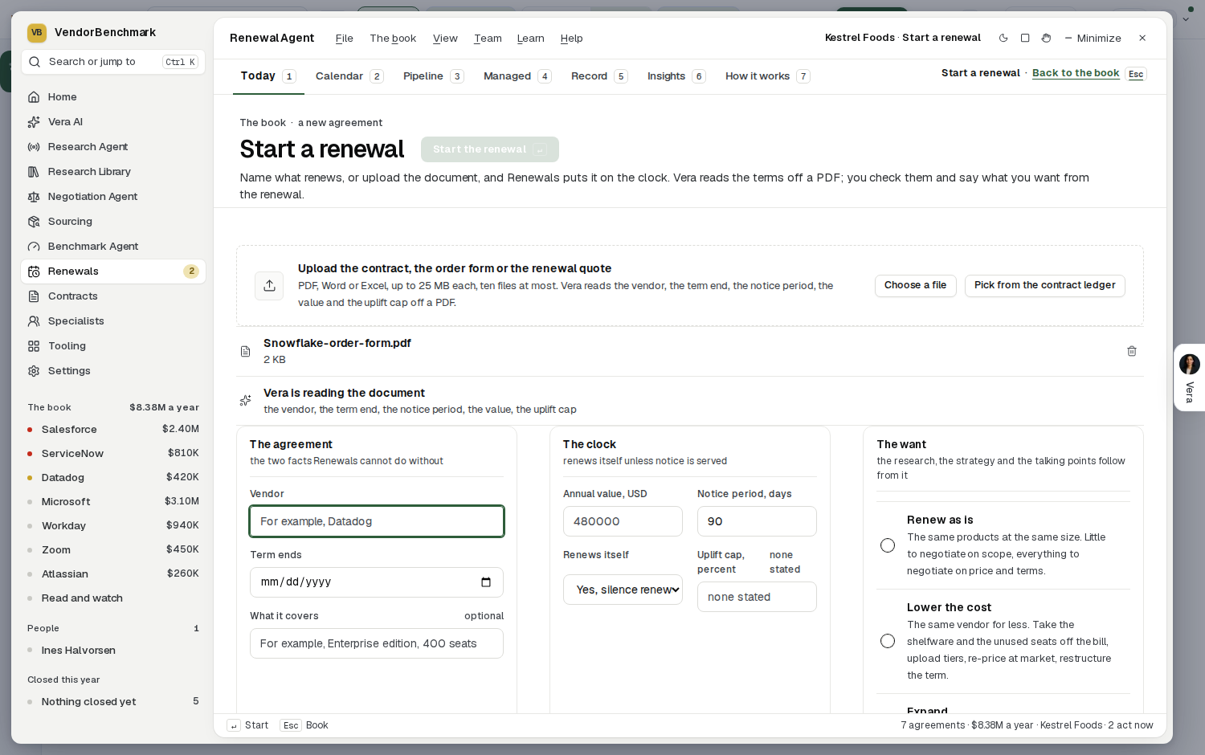Click Choose a file button

coord(915,286)
